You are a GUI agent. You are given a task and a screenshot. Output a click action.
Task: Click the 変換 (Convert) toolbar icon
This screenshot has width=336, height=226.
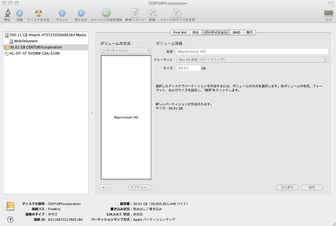(152, 13)
